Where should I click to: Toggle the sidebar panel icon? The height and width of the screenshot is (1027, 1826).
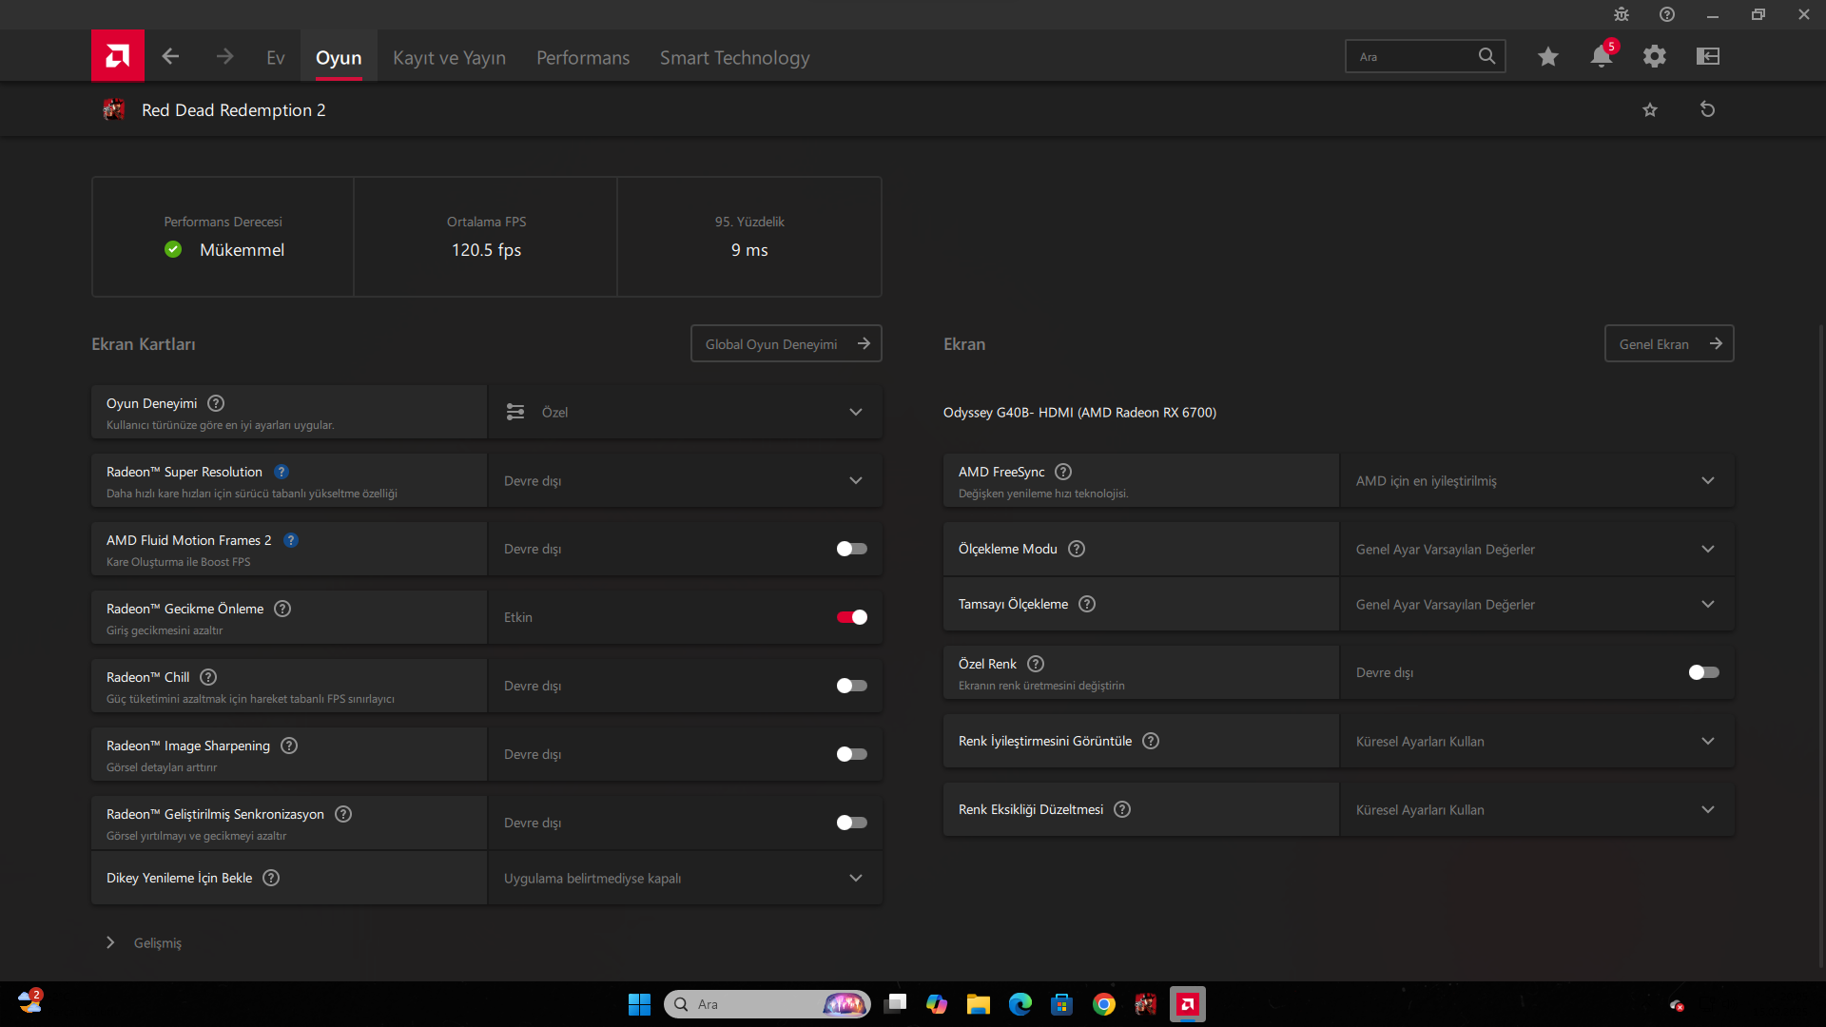[x=1708, y=57]
